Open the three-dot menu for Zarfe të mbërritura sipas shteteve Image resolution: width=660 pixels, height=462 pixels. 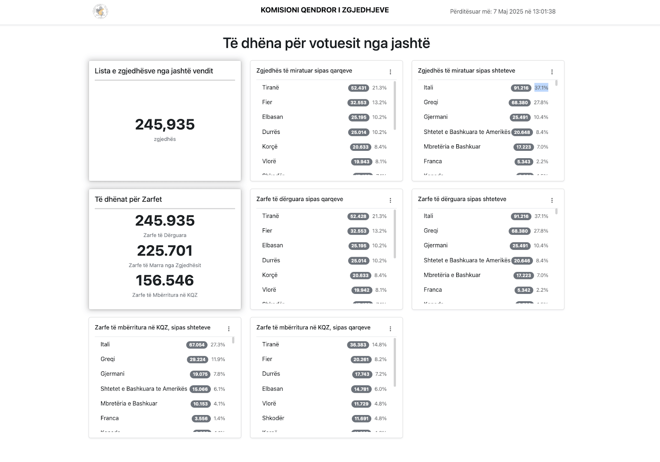click(x=229, y=328)
